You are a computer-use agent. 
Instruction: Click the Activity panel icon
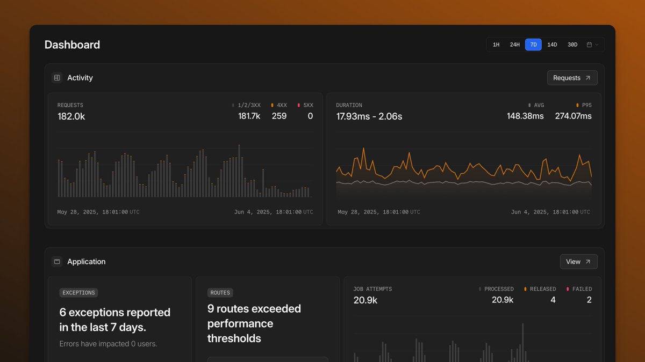click(x=57, y=78)
